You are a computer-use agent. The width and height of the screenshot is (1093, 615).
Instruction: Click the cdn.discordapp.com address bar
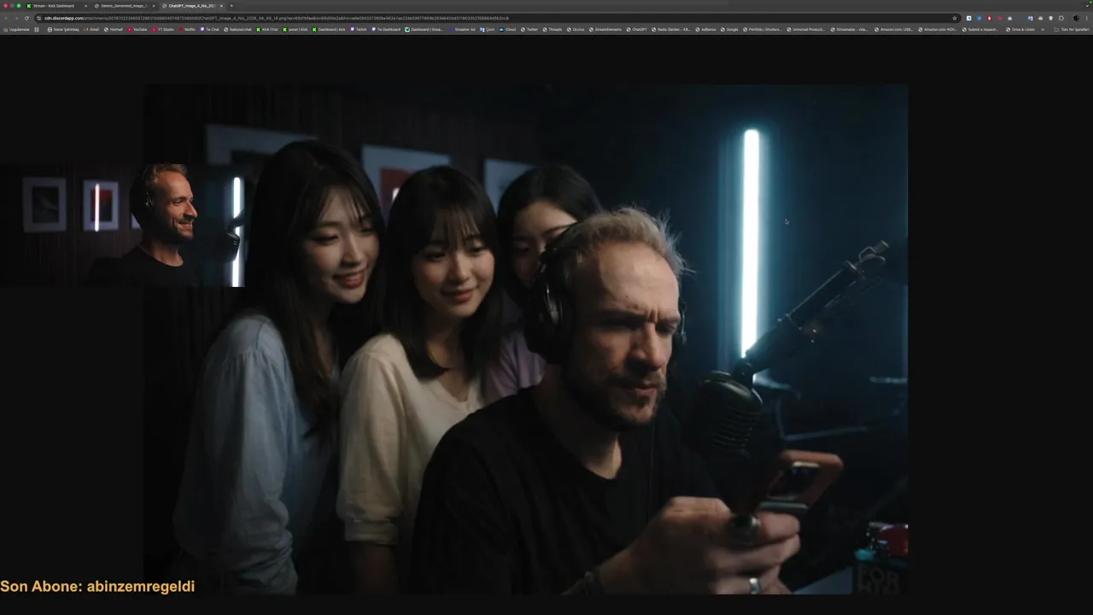coord(495,18)
